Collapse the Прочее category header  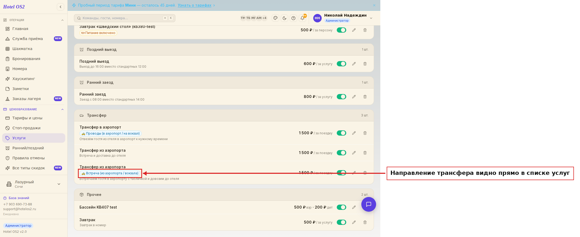pos(224,195)
